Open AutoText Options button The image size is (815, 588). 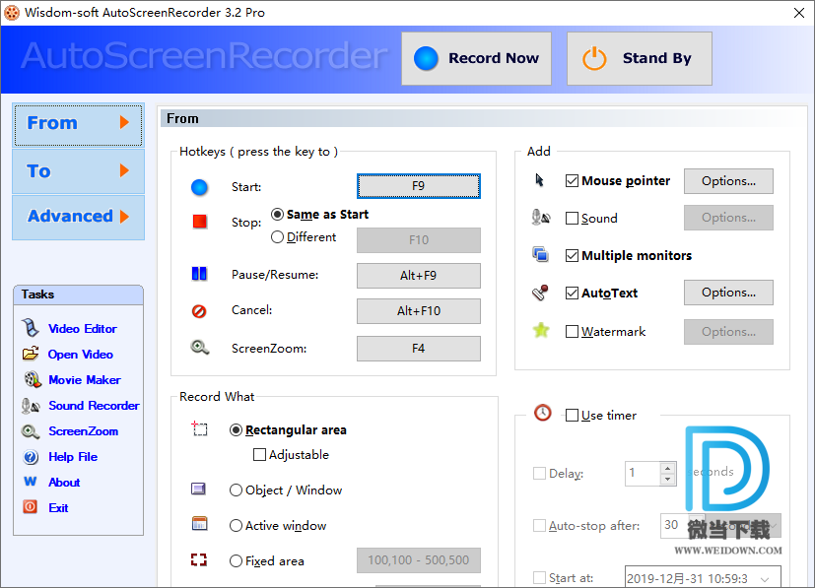click(x=728, y=292)
